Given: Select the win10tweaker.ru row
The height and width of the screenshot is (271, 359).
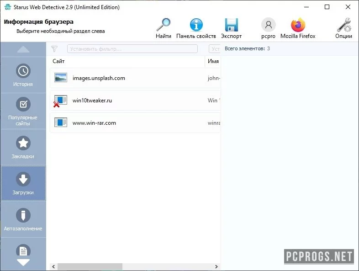Looking at the screenshot, I should point(135,101).
